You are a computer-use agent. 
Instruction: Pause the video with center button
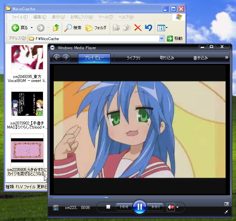[x=140, y=207]
